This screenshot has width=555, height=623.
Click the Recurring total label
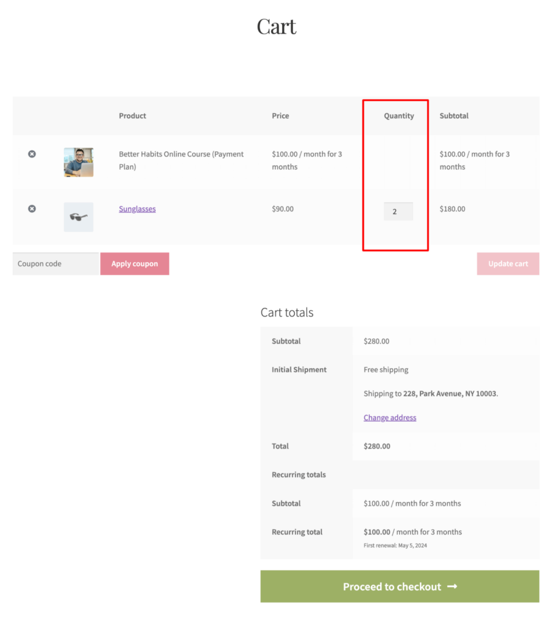297,531
